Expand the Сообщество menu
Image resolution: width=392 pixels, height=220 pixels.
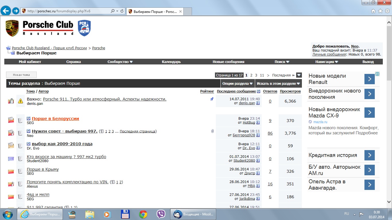tap(120, 62)
